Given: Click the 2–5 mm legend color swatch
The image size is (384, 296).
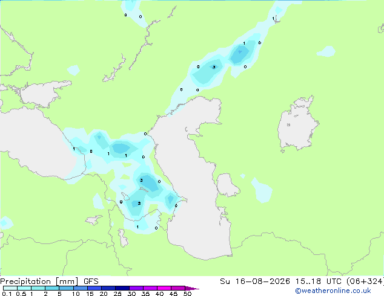Looking at the screenshot, I should click(x=52, y=288).
